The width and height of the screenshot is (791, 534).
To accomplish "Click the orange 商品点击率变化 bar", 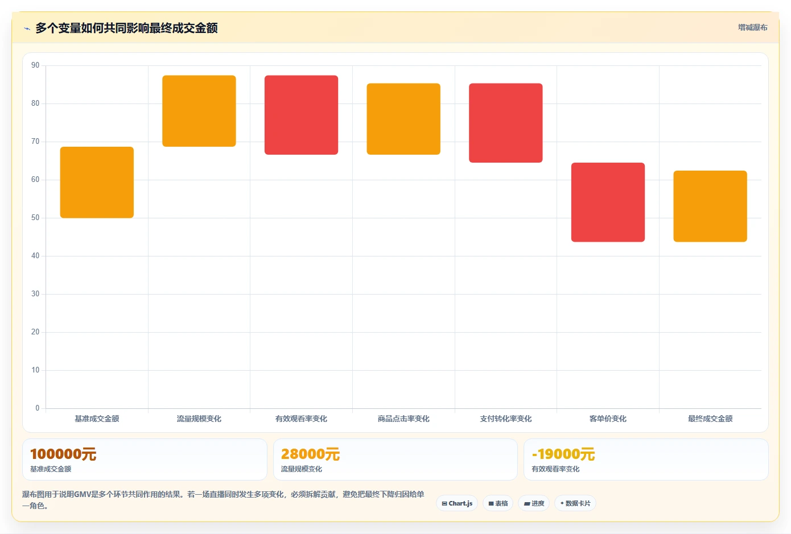I will tap(403, 119).
